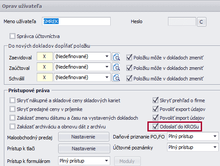This screenshot has width=220, height=166.
Task: Click Nastavenie button for Maloobchodný predaj
Action: pos(84,137)
